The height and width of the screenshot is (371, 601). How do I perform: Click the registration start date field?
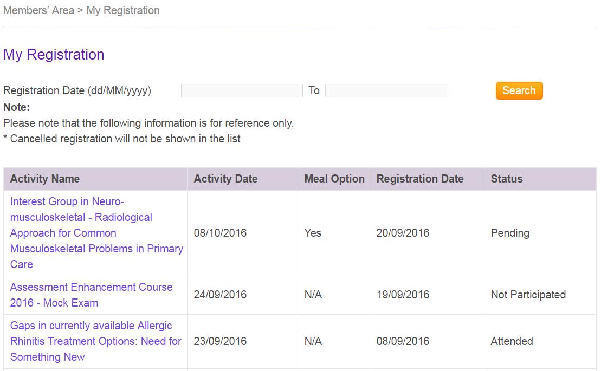coord(242,90)
